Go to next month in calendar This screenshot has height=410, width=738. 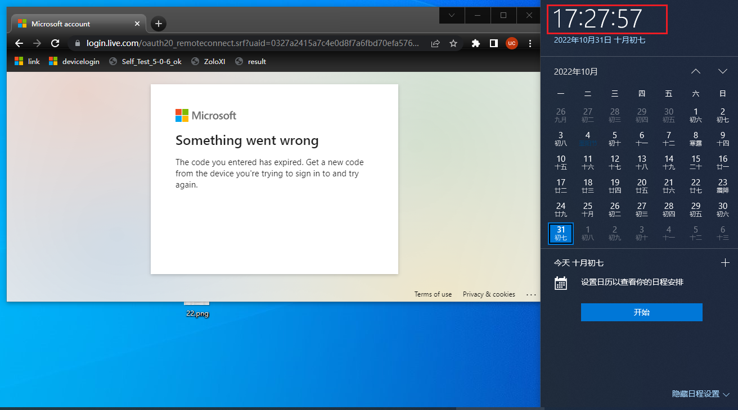[723, 71]
